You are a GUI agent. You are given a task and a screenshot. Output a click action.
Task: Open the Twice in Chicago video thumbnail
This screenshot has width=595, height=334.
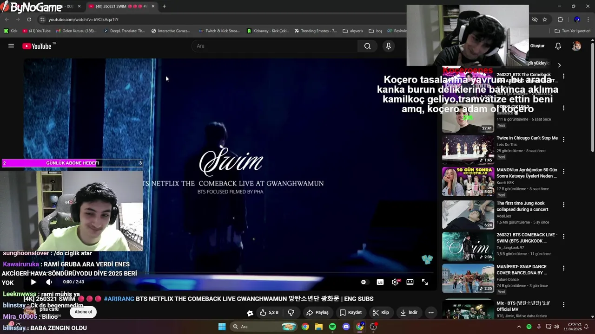click(x=468, y=150)
